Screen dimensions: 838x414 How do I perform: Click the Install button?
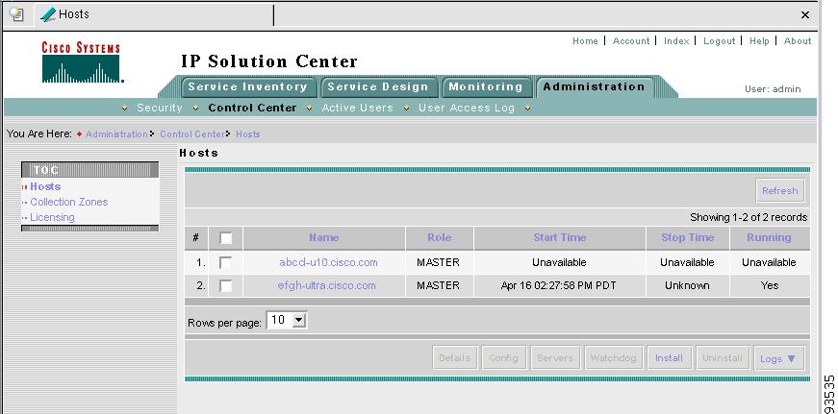(x=669, y=358)
